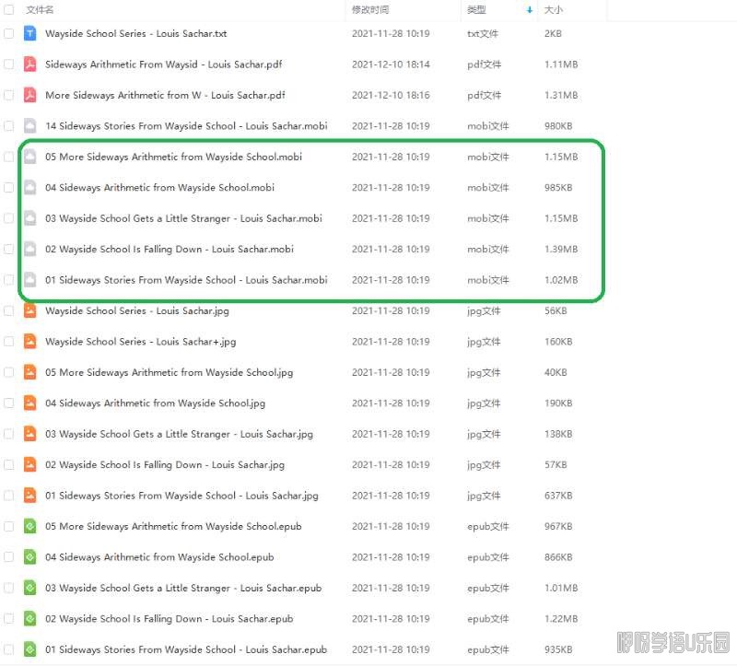Check the box for Wayside School Series.txt
737x666 pixels.
point(8,34)
